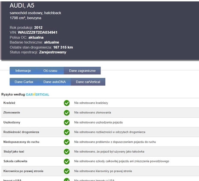Click the Służył jako taxi label
This screenshot has width=199, height=181.
[14, 151]
